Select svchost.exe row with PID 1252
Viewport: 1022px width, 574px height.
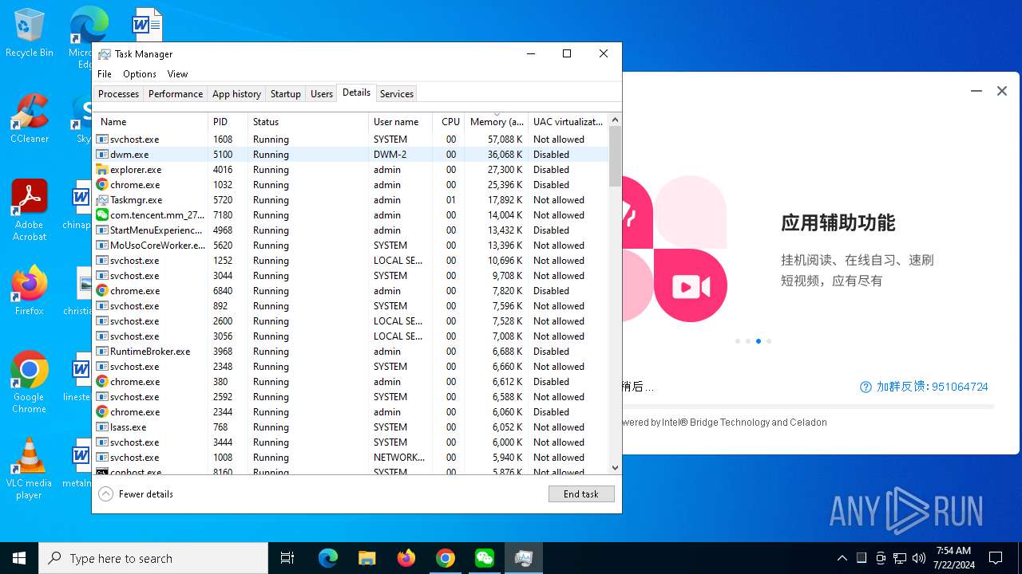[x=351, y=261]
